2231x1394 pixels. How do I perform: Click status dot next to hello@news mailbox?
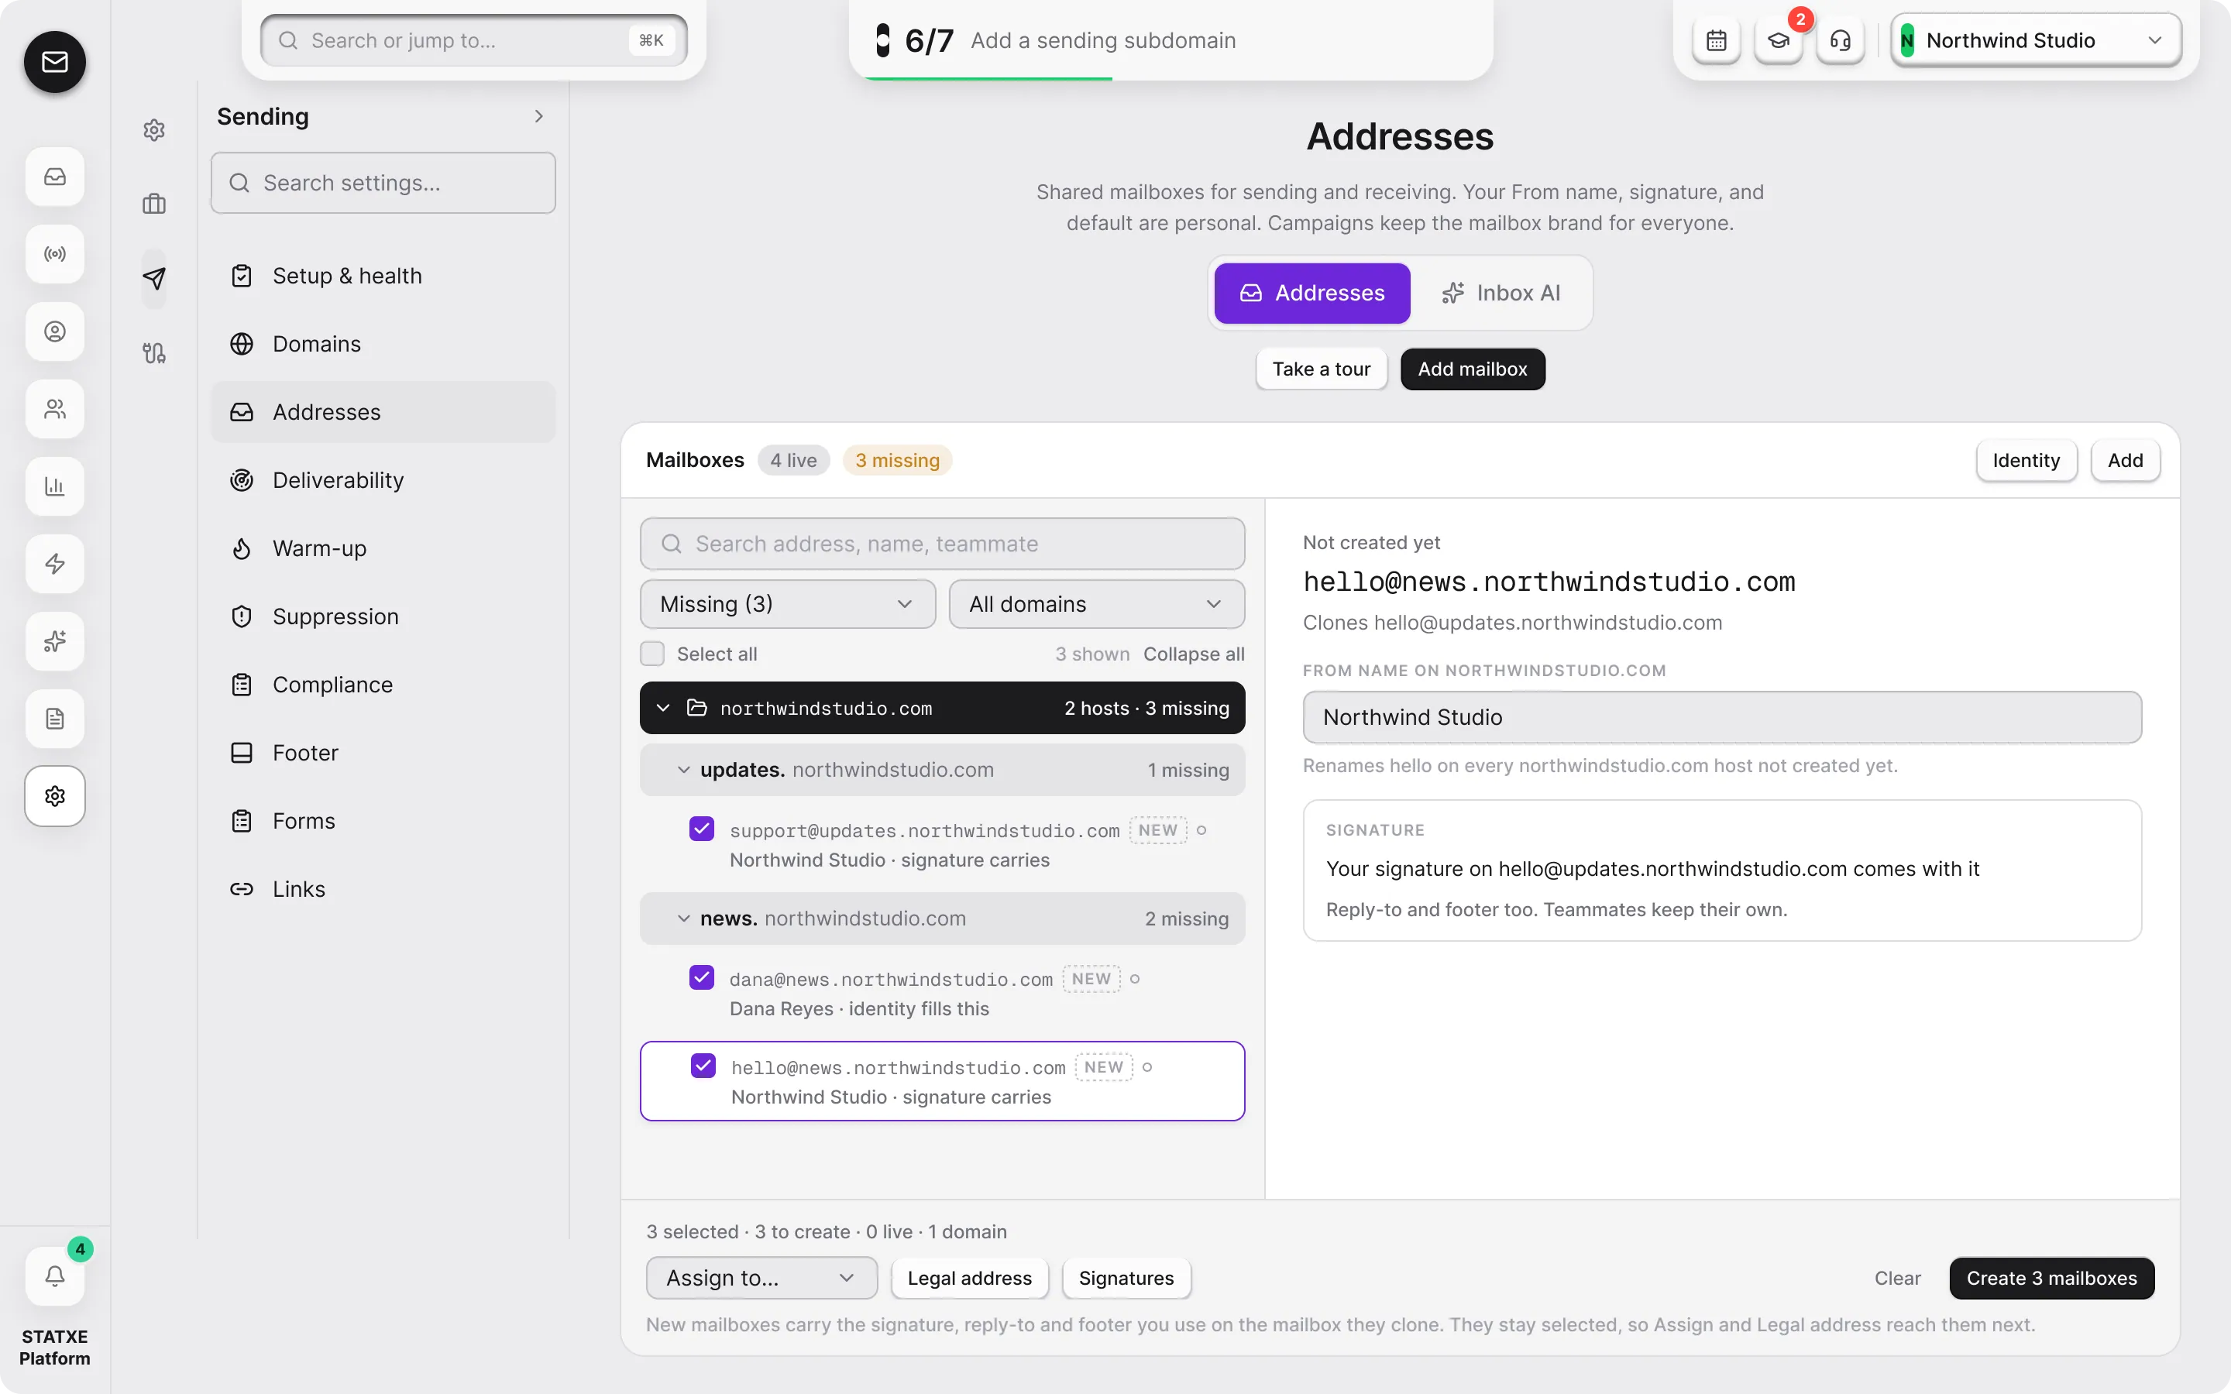pyautogui.click(x=1146, y=1066)
